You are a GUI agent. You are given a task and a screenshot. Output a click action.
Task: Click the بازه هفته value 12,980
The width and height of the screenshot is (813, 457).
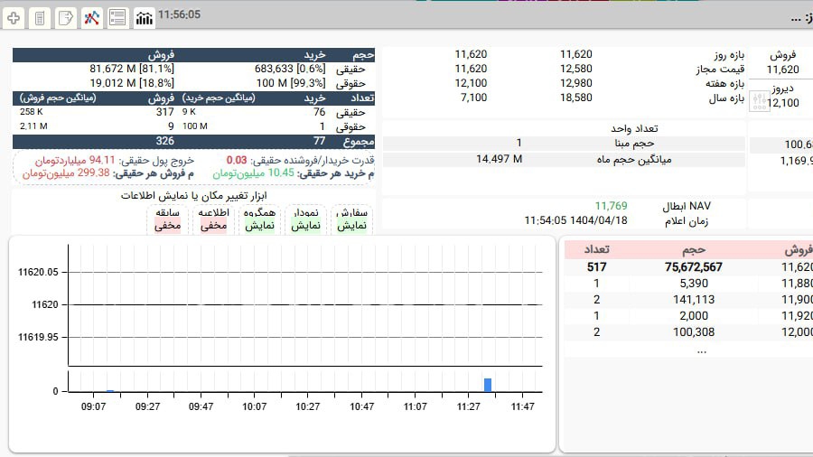click(576, 83)
